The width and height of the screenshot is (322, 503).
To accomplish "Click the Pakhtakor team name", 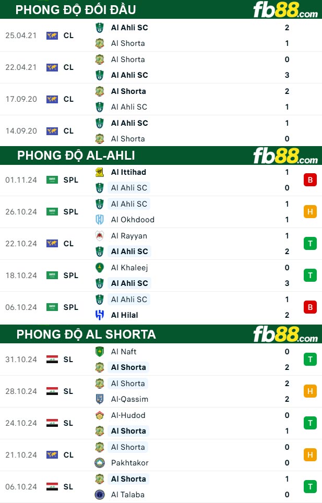I will point(129,463).
